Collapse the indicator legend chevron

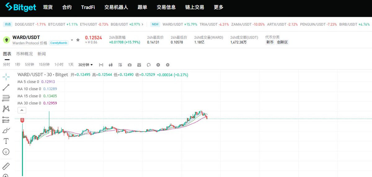[x=22, y=110]
